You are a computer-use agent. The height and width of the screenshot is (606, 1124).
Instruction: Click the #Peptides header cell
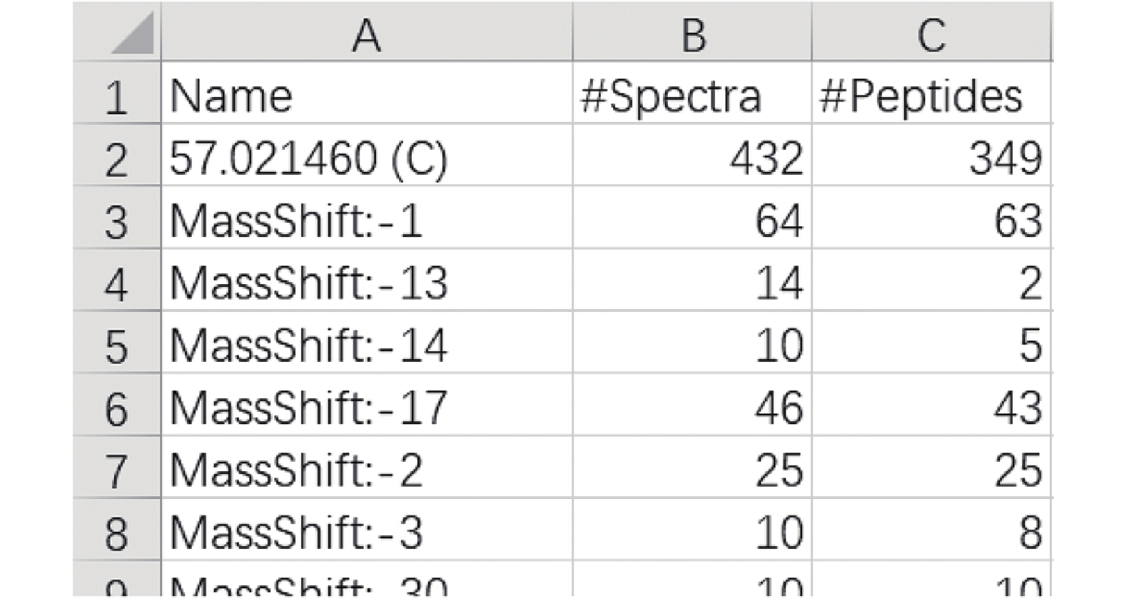coord(932,93)
